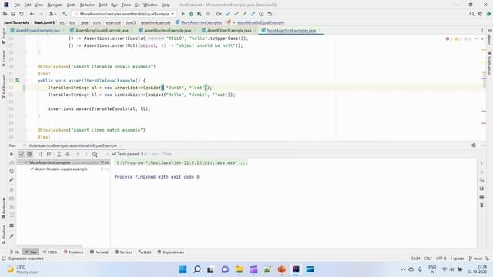This screenshot has height=277, width=493.
Task: Open the Git menu
Action: [x=137, y=5]
